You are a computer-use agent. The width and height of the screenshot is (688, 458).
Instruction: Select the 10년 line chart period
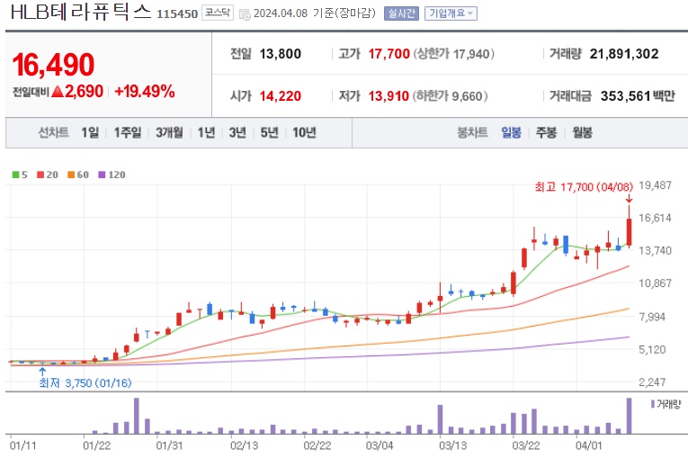(305, 132)
